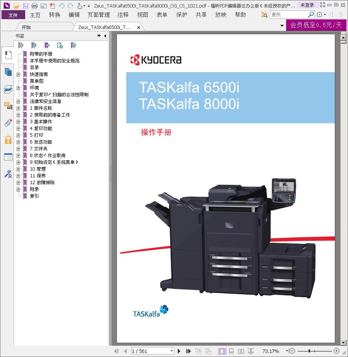Click the advanced search folder icon
Screen dimensions: 348x357
pos(265,15)
